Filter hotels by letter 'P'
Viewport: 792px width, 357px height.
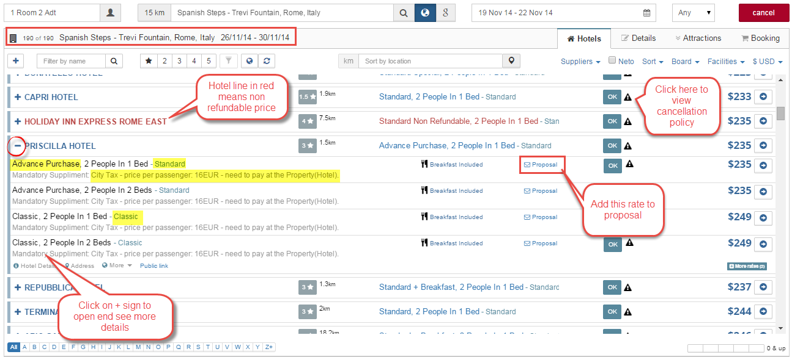coord(169,347)
